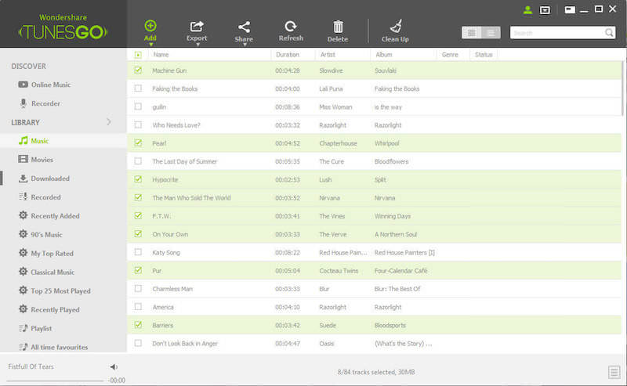Click the playback progress bar

[x=55, y=381]
